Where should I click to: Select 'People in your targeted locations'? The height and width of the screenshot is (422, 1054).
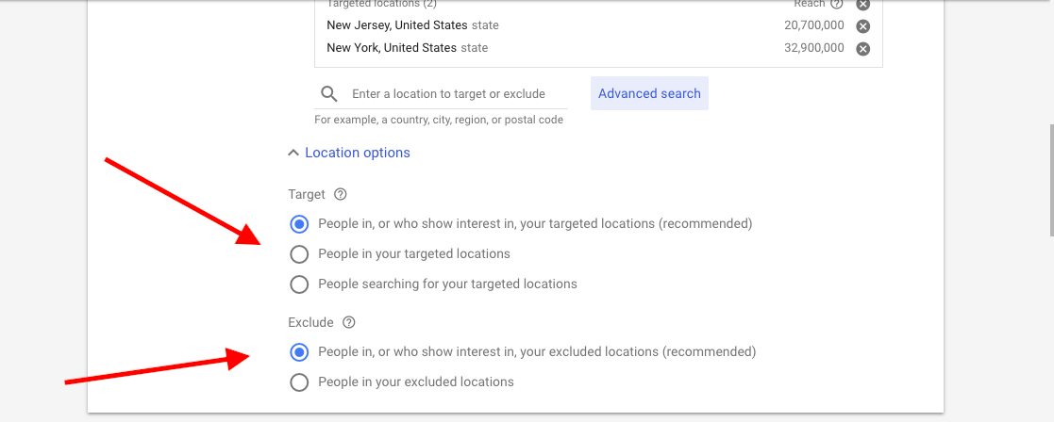pos(299,254)
